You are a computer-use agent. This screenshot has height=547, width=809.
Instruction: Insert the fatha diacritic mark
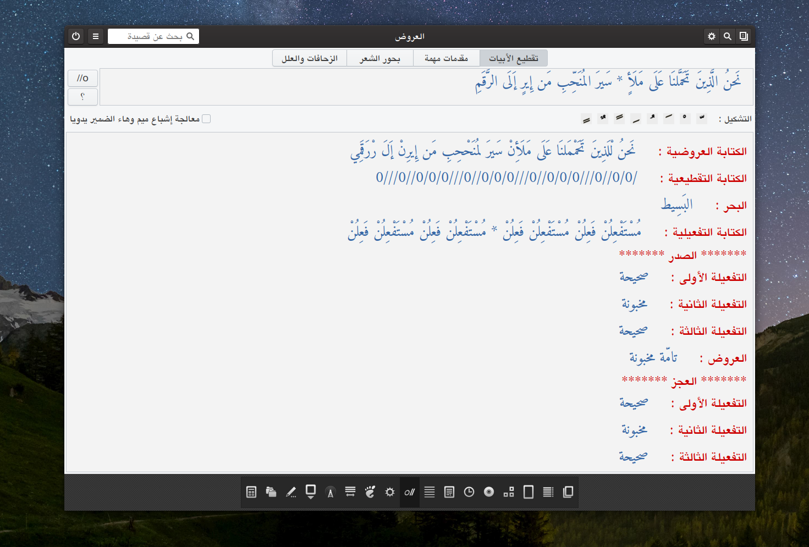[x=669, y=119]
